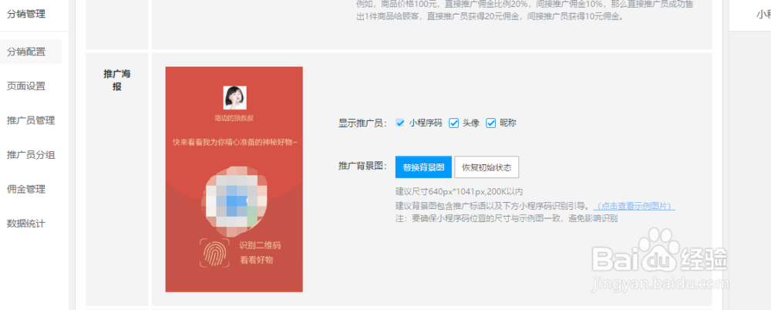Click the 替换背景图 button

point(423,167)
